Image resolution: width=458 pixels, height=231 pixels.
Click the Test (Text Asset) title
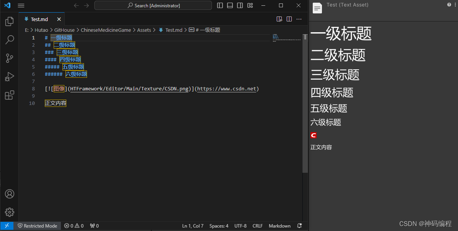(x=347, y=5)
